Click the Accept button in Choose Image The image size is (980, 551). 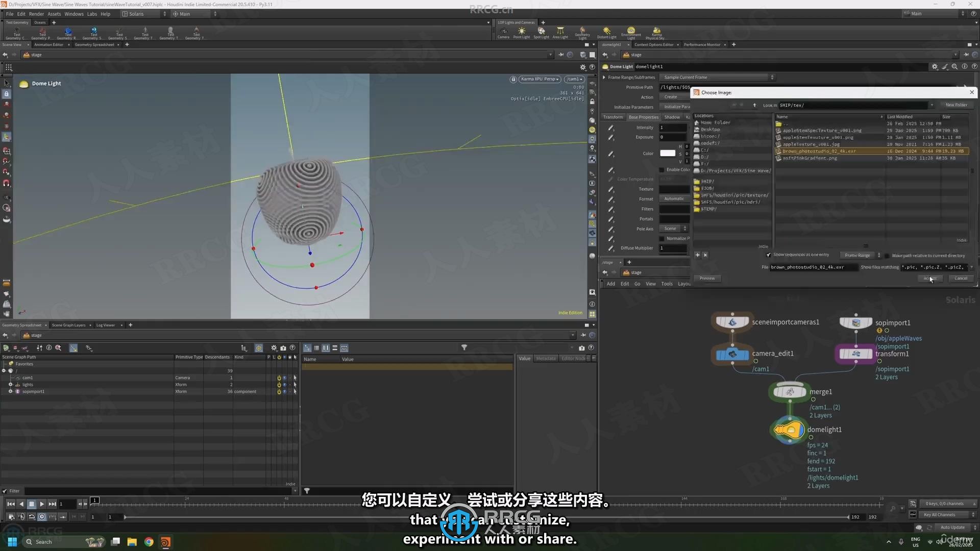pyautogui.click(x=930, y=279)
